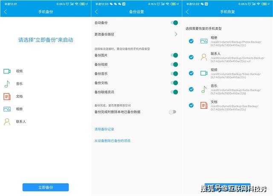Tap the 自动备份 label
This screenshot has width=273, height=196.
[101, 23]
